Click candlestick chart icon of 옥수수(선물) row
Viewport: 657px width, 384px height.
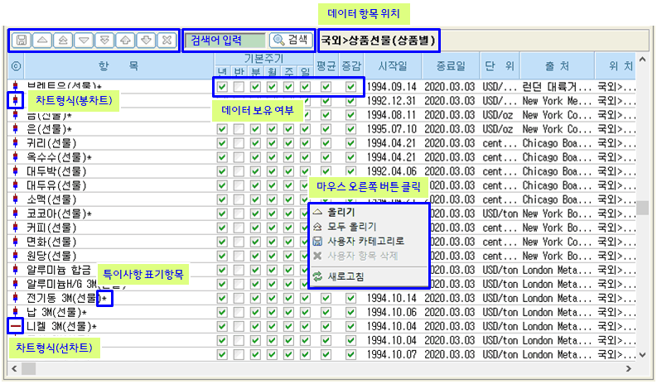pyautogui.click(x=16, y=157)
